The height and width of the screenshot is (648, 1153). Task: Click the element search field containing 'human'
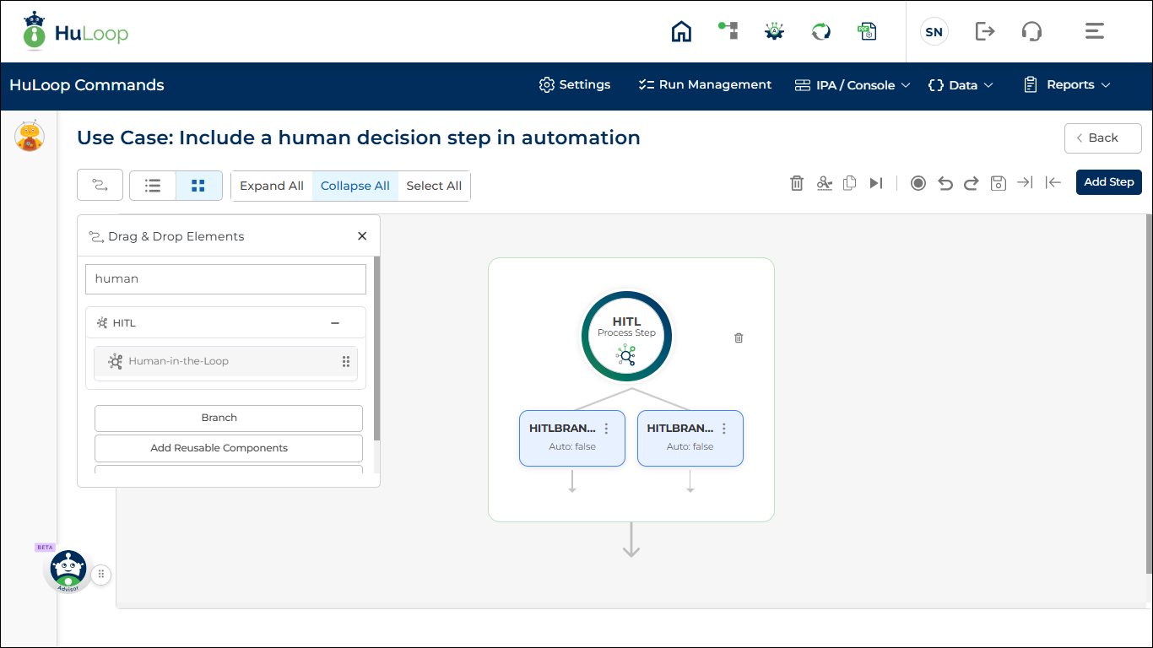[x=226, y=279]
